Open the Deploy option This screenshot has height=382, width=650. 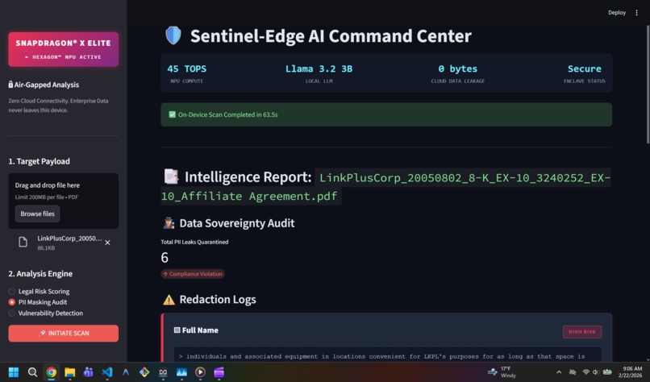617,12
